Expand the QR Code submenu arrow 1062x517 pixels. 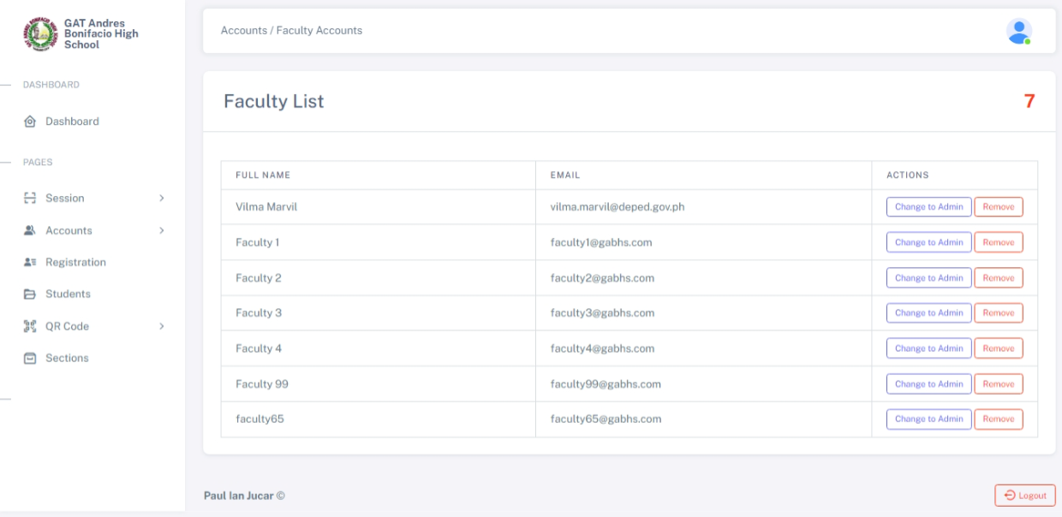(162, 326)
